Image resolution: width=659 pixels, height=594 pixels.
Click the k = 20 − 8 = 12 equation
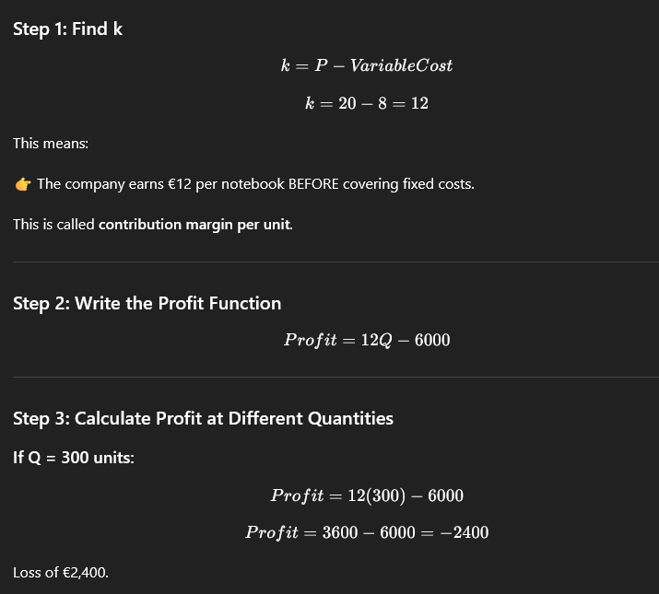click(x=366, y=103)
